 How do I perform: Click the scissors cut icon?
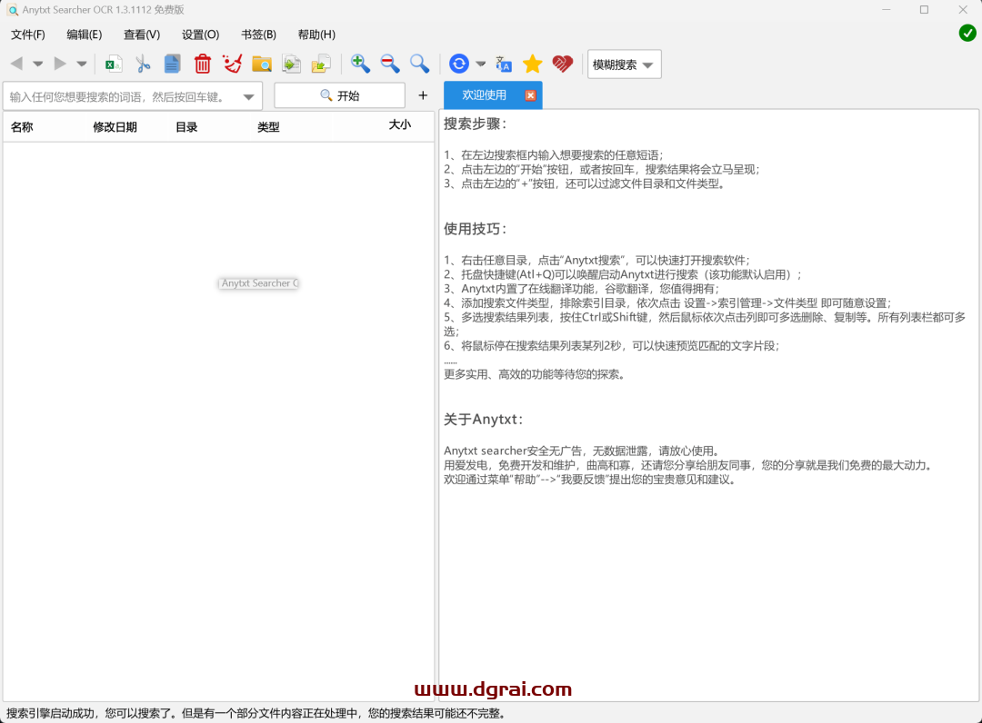[x=144, y=64]
